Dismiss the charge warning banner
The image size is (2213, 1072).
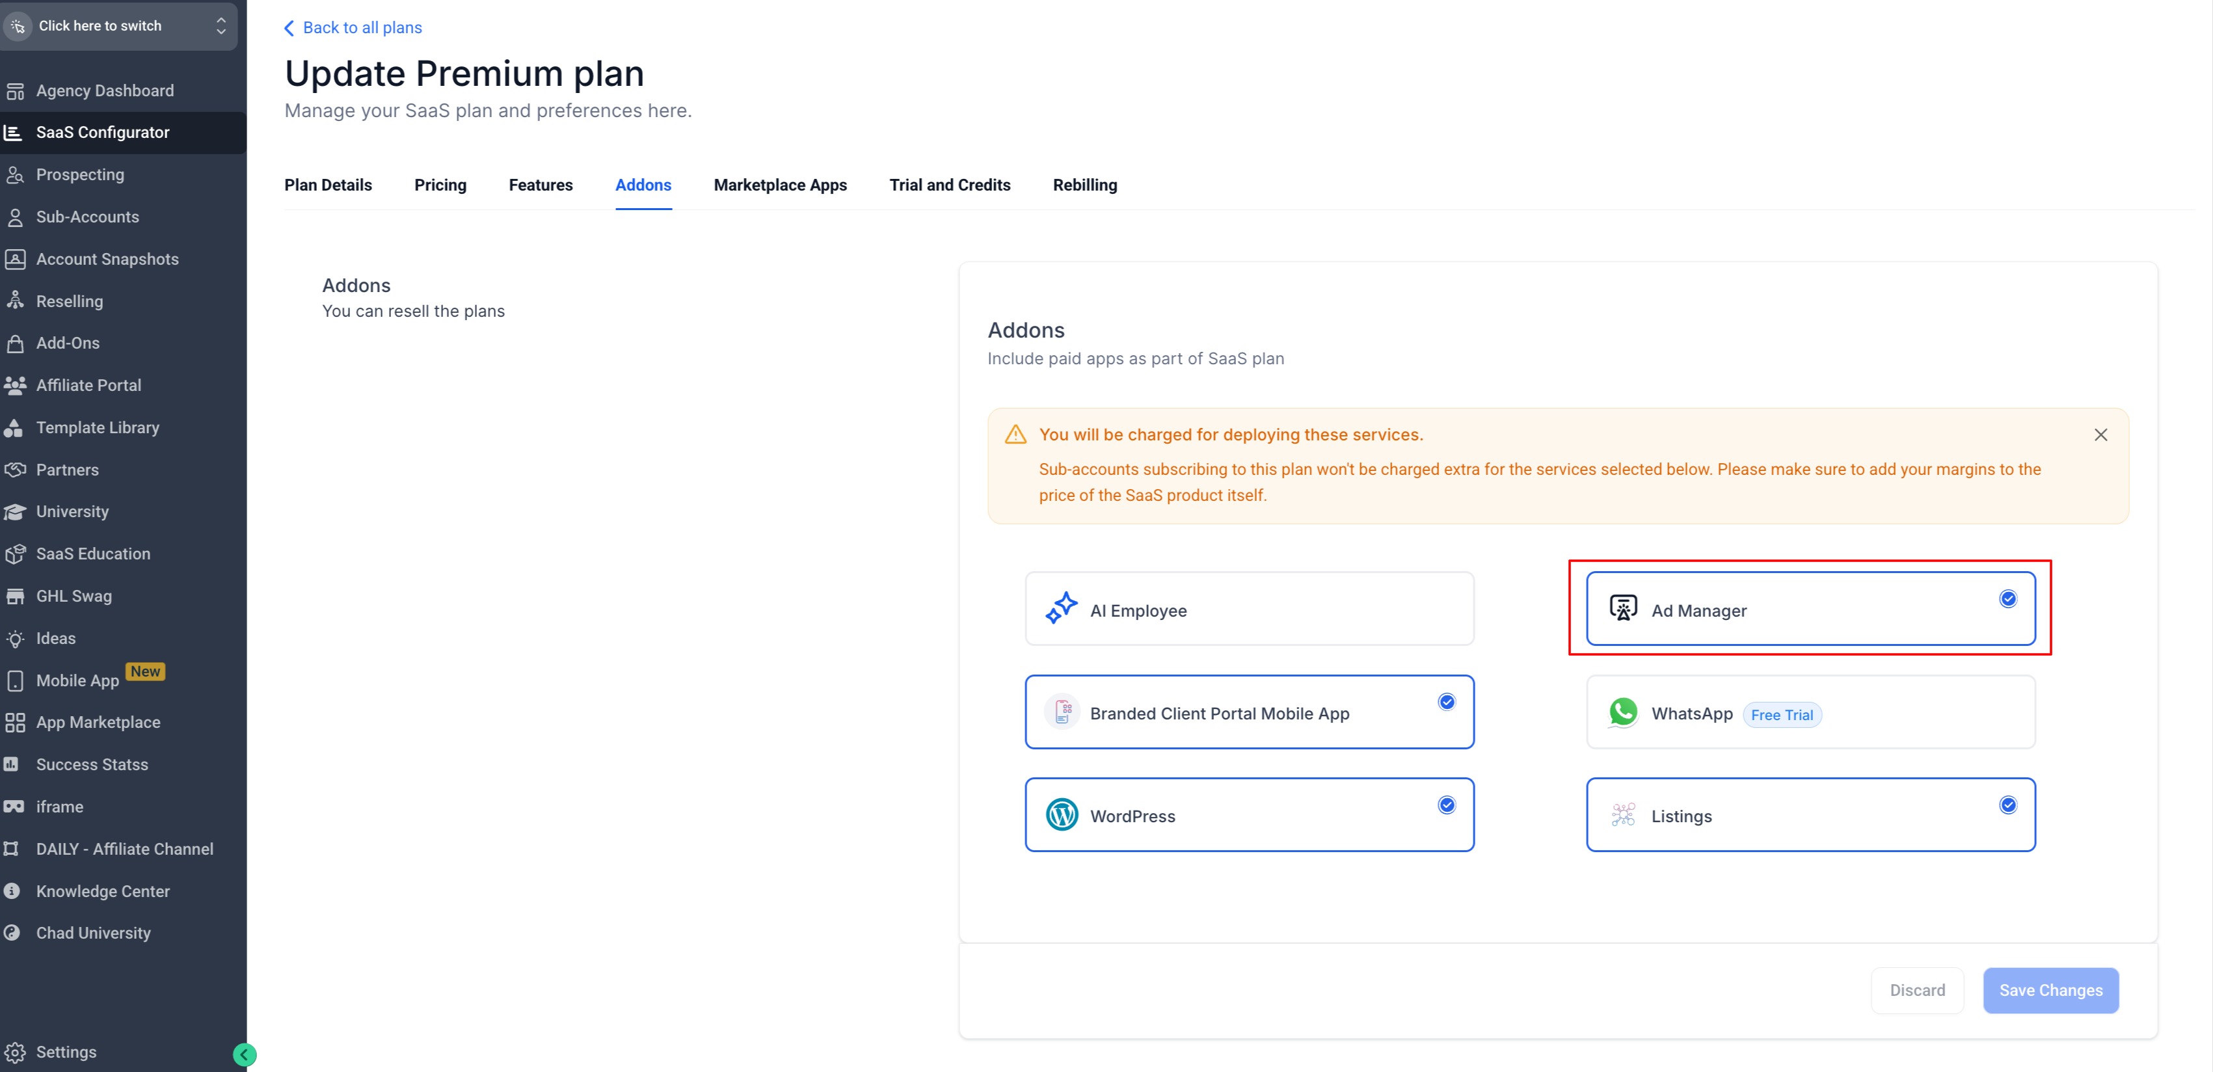click(2100, 435)
